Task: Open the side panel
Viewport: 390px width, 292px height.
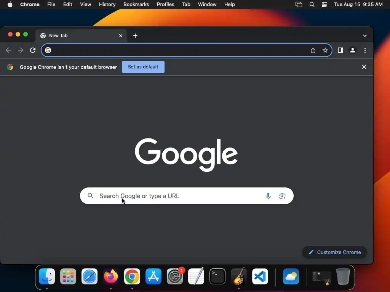Action: 340,51
